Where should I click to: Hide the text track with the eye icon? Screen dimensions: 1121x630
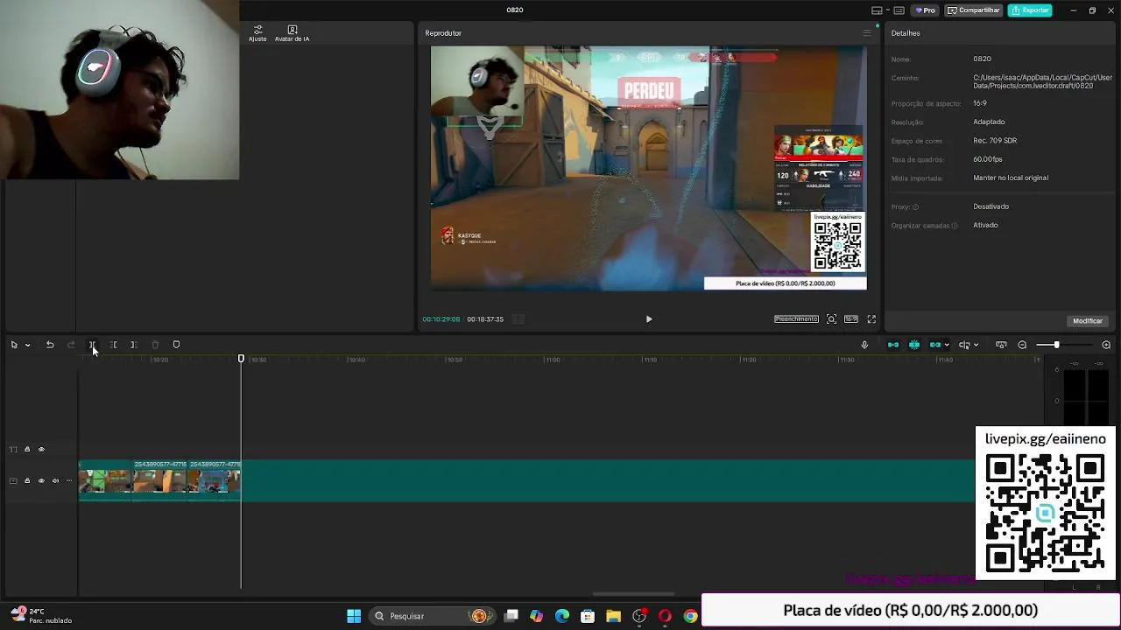click(x=41, y=450)
